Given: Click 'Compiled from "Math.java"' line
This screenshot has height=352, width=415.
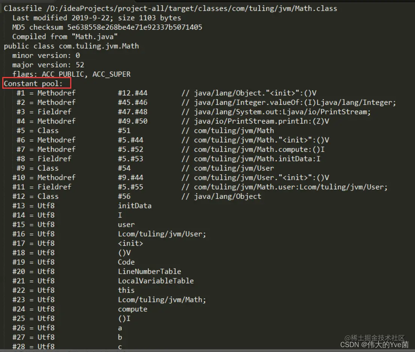Looking at the screenshot, I should pyautogui.click(x=65, y=36).
